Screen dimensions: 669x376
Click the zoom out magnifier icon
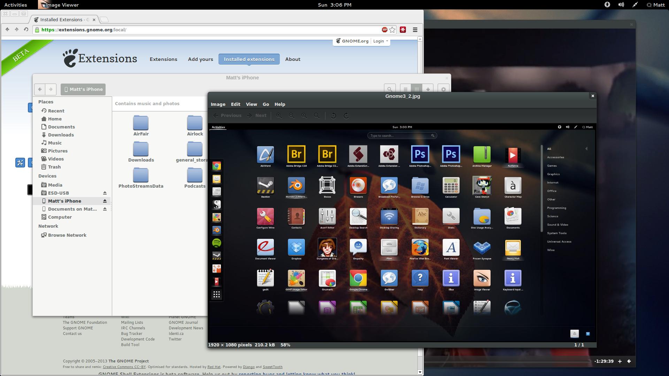click(x=292, y=116)
